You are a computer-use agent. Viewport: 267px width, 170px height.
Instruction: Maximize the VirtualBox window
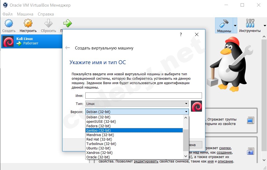242,5
